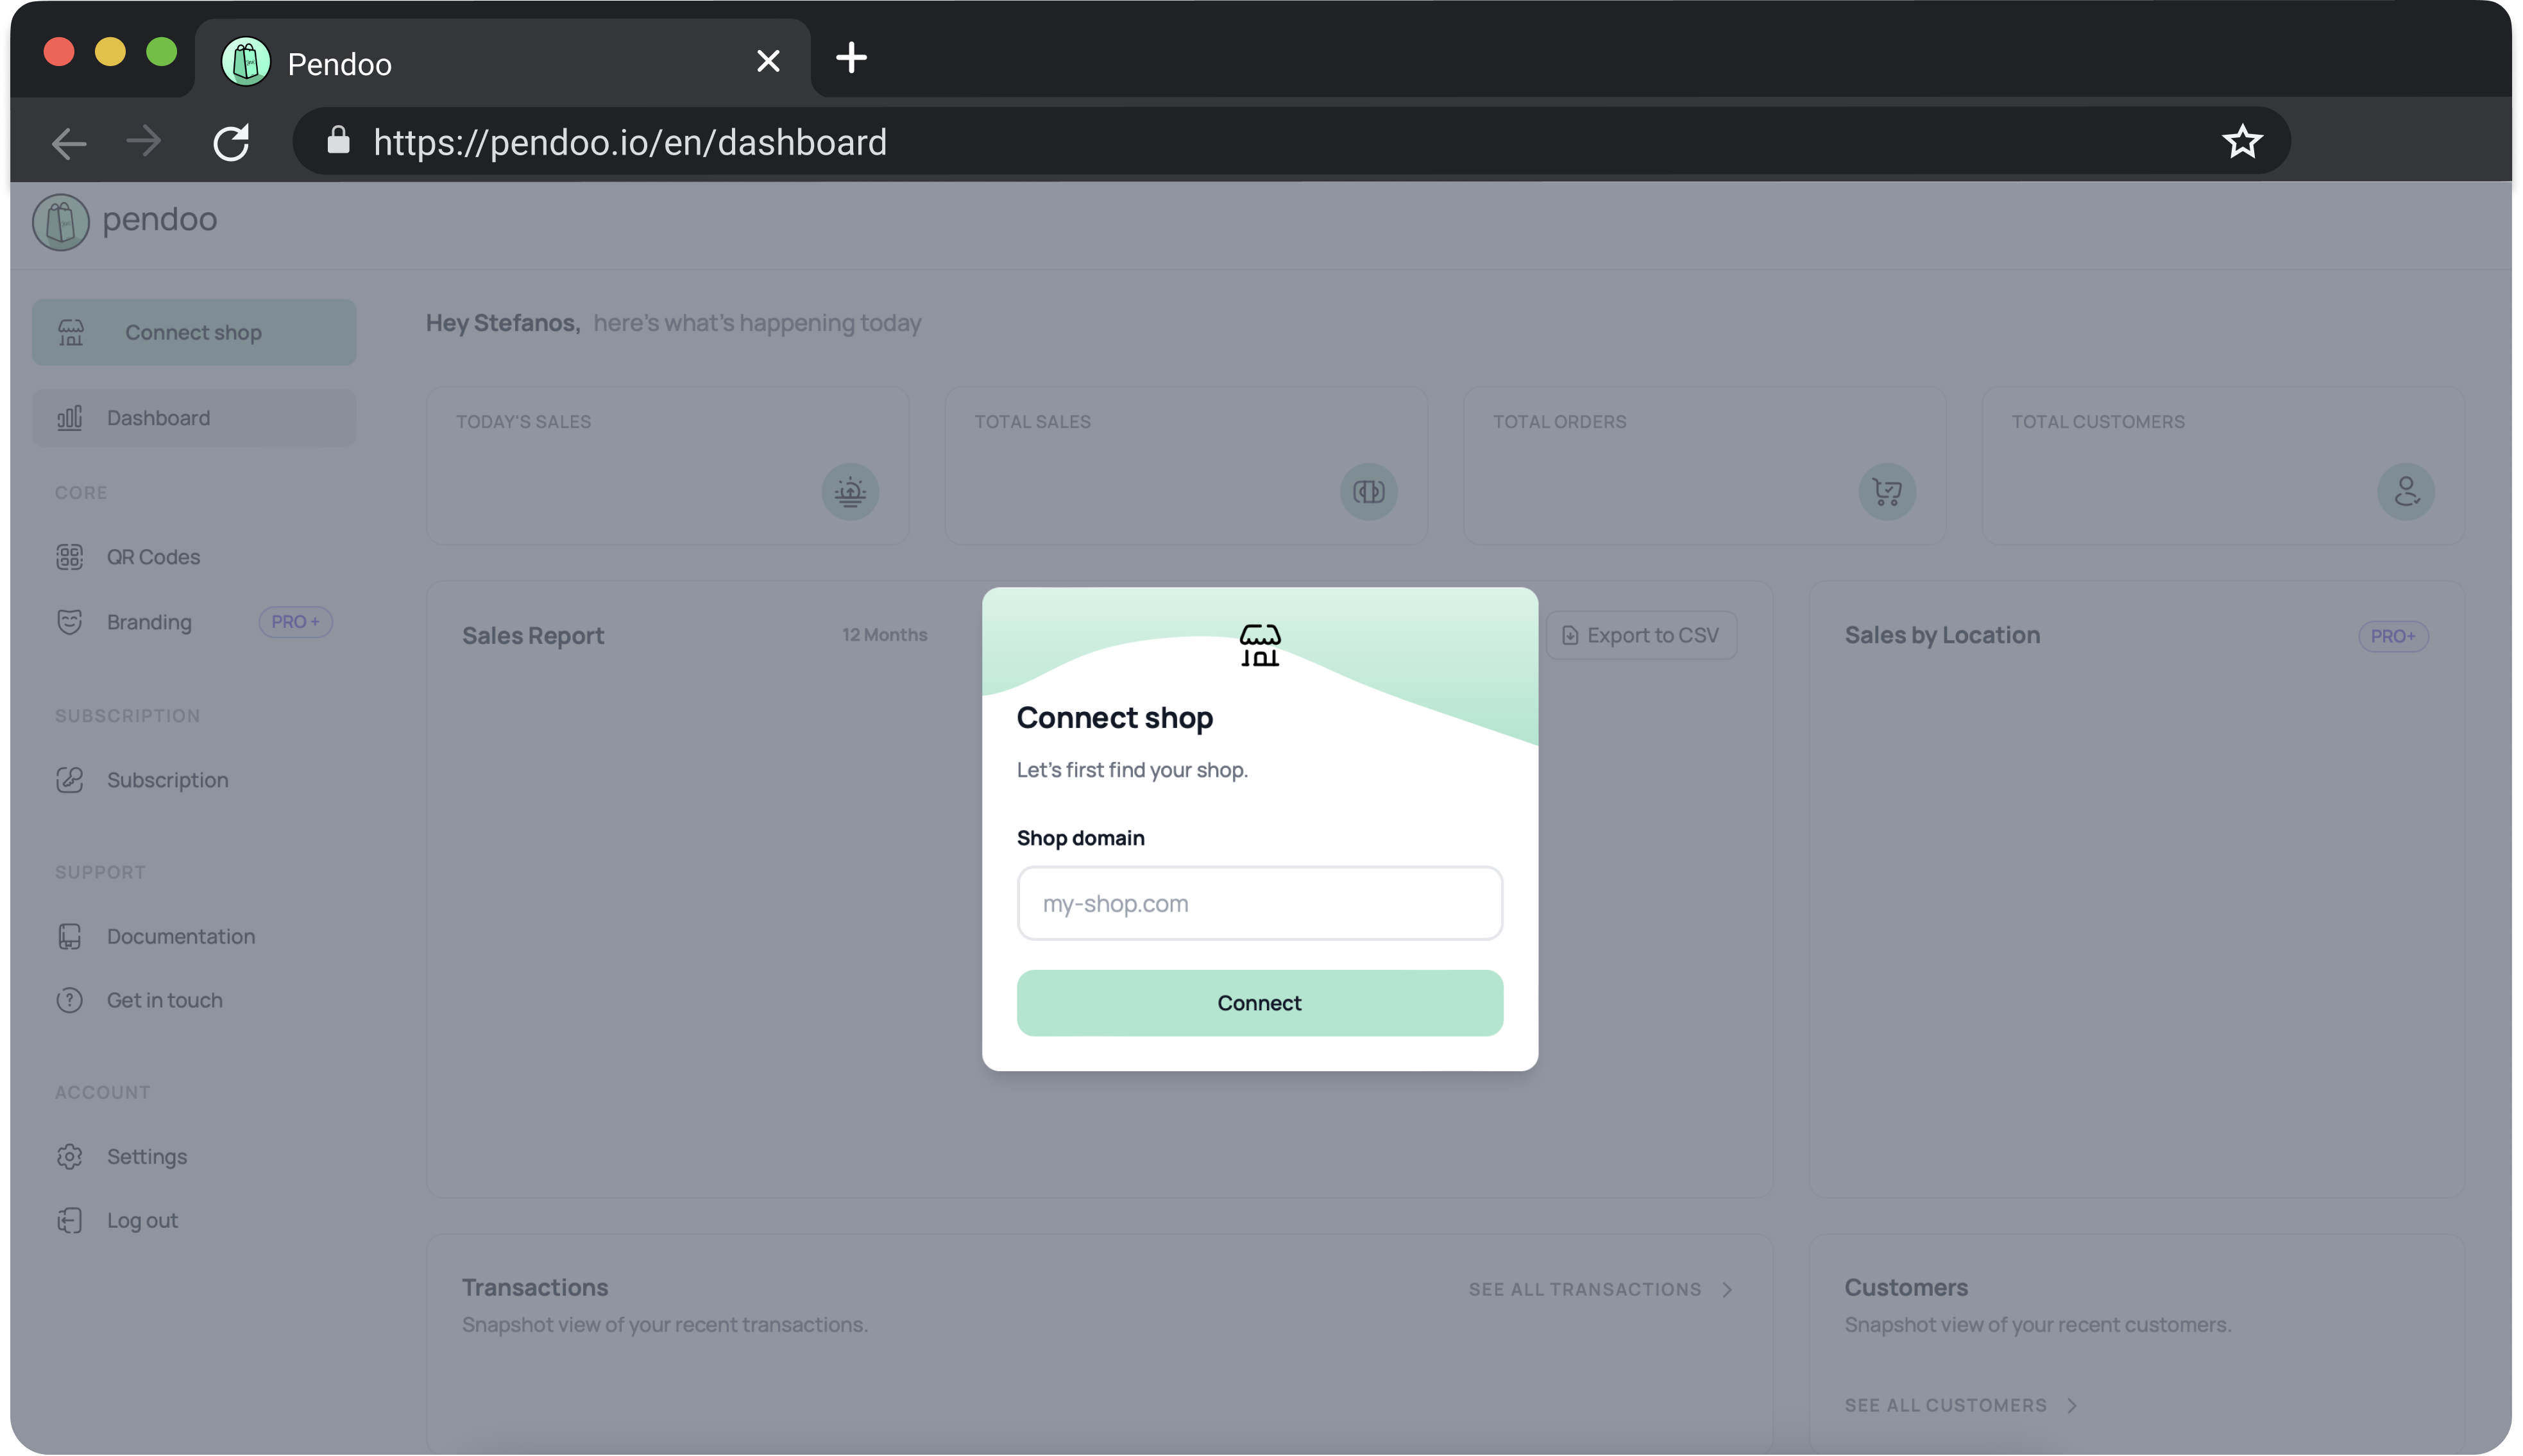This screenshot has width=2523, height=1456.
Task: Click the chevron next to See All Customers
Action: (2073, 1406)
